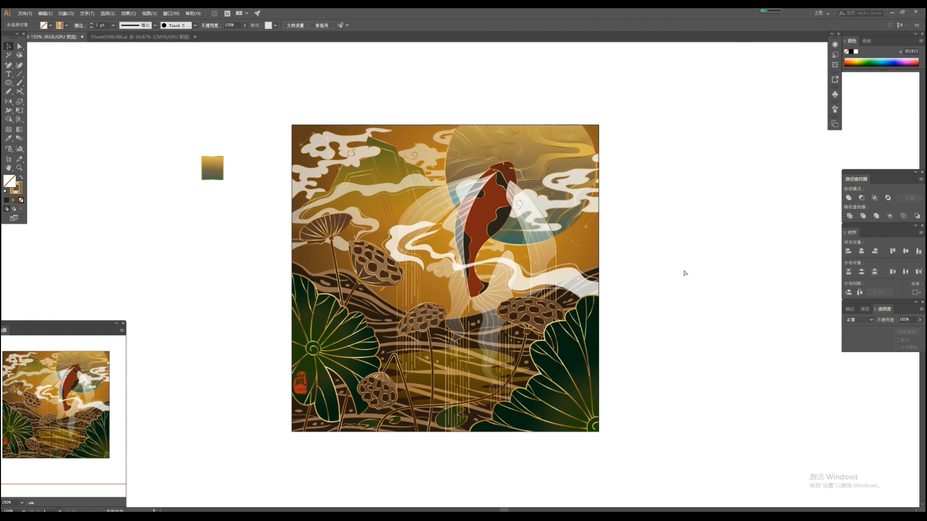927x521 pixels.
Task: Open the 窗口(W) Window menu
Action: click(x=171, y=14)
